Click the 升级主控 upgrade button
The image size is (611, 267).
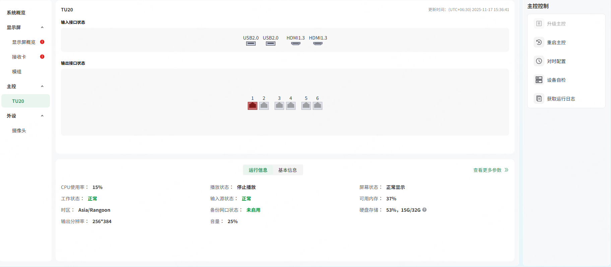pyautogui.click(x=556, y=24)
